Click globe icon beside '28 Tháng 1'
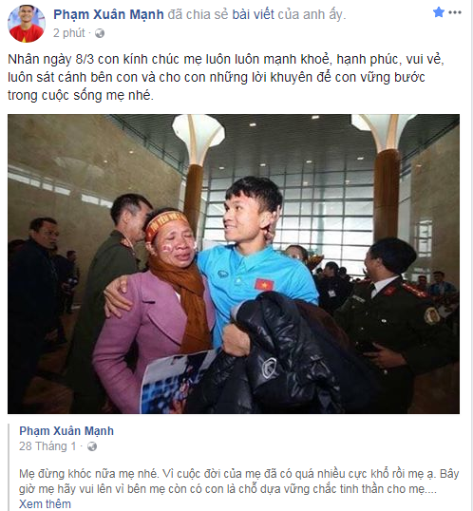473x511 pixels. point(92,446)
